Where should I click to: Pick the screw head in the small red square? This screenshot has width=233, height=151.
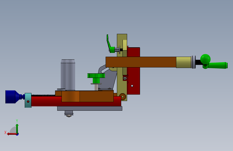(x=125, y=78)
